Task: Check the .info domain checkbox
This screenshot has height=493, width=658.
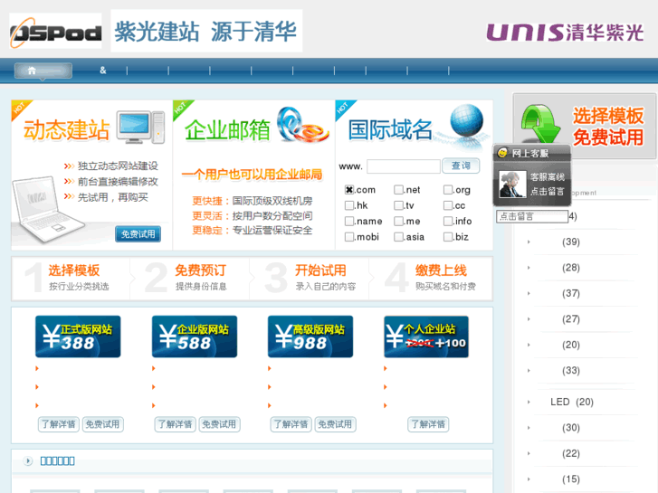Action: [448, 221]
